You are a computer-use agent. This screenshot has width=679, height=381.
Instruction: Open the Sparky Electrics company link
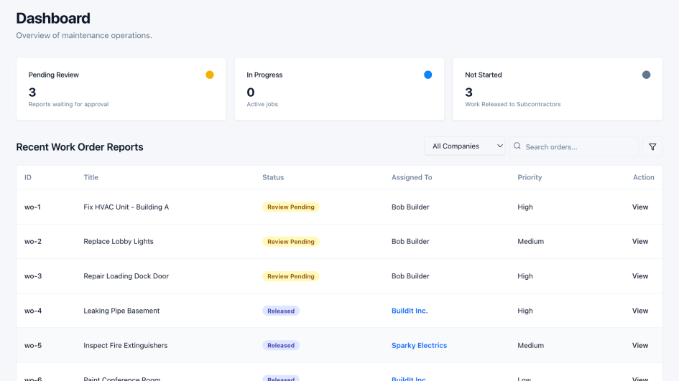tap(419, 345)
